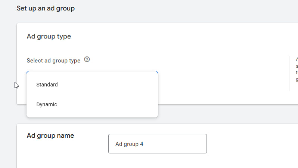Open the blue link in the right help text

pyautogui.click(x=297, y=73)
